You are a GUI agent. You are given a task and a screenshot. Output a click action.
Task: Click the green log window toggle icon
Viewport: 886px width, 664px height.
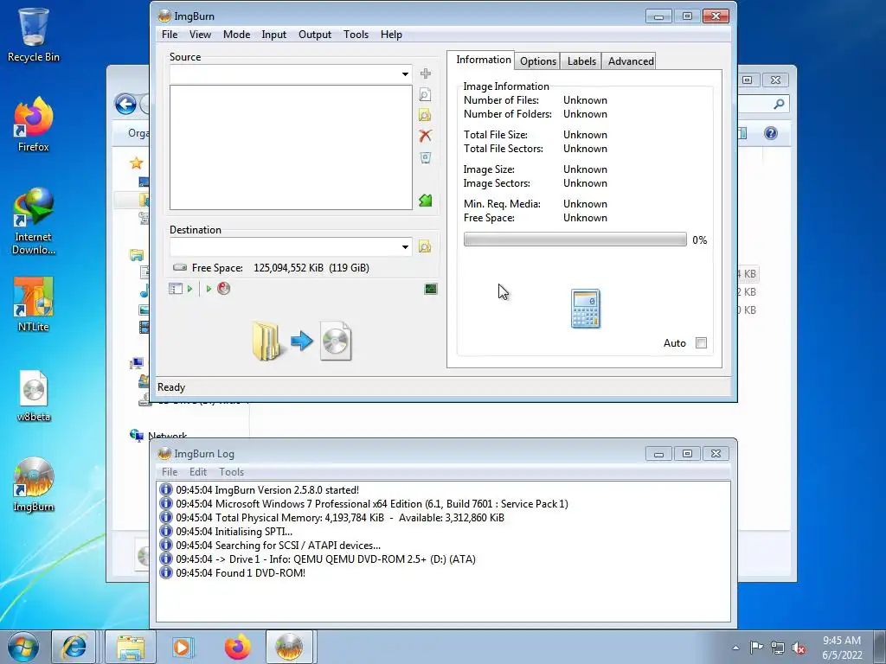[431, 289]
